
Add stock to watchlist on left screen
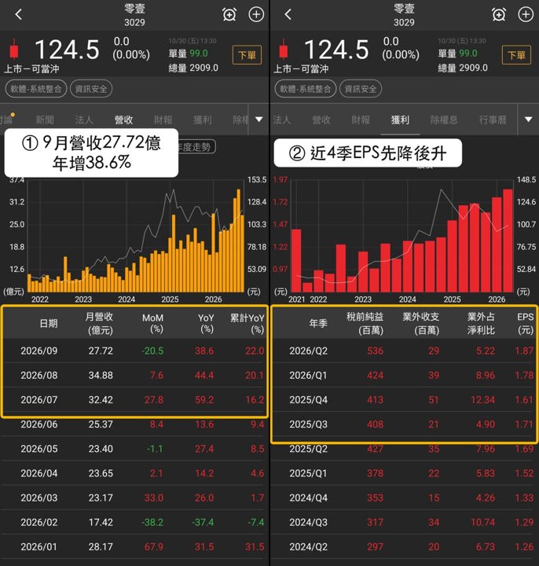click(256, 14)
